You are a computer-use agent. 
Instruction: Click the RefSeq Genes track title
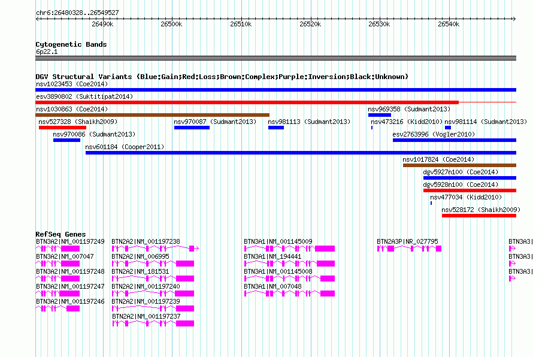point(60,234)
